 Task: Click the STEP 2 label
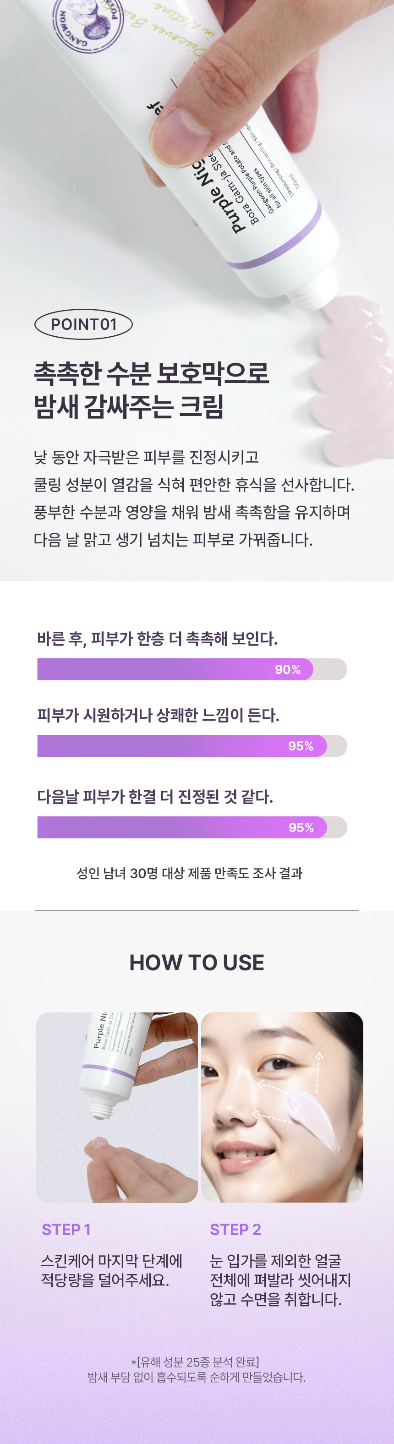point(235,1229)
